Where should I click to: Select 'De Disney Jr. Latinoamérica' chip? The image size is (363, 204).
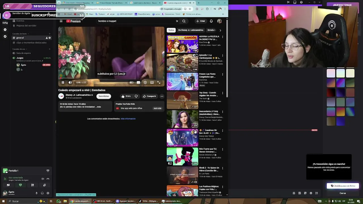click(191, 30)
